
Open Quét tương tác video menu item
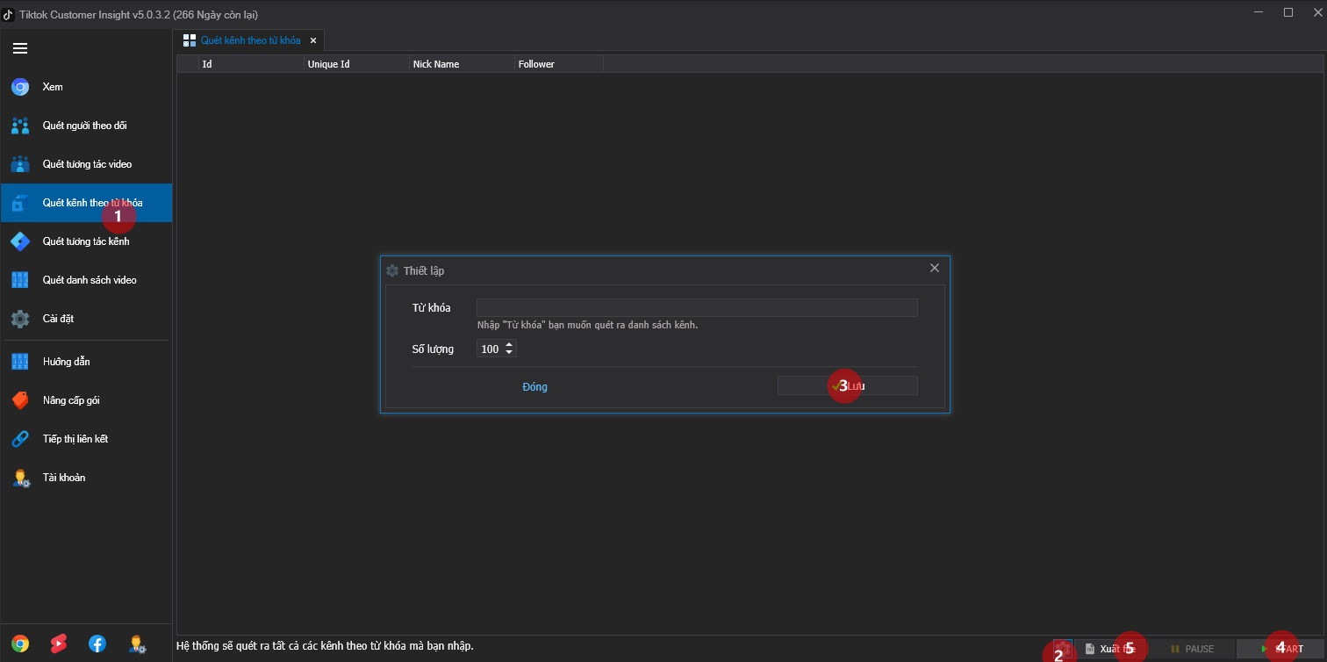[87, 164]
